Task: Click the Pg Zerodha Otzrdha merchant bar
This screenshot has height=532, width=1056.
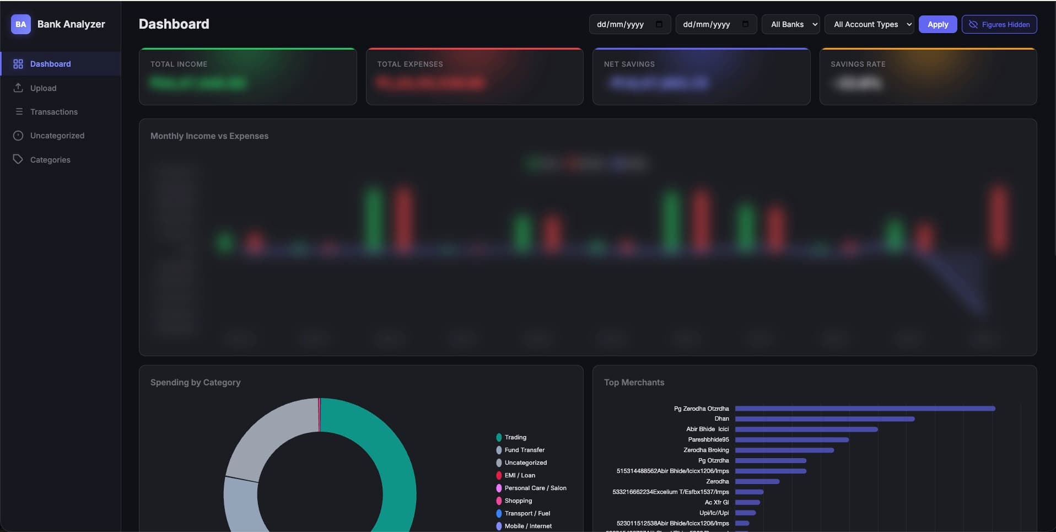Action: click(x=865, y=409)
